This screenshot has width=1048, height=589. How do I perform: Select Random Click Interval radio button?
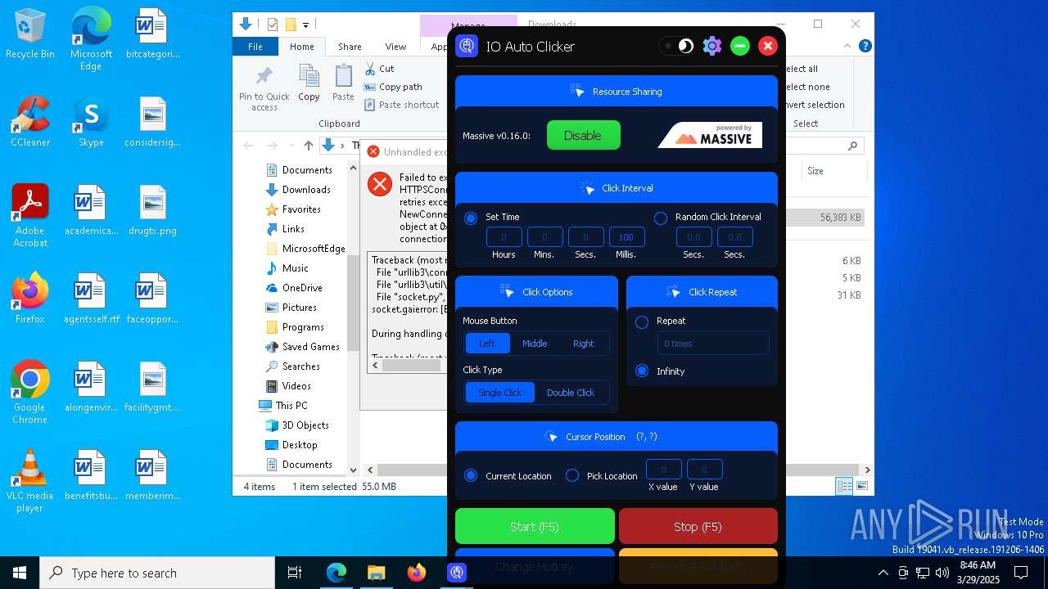pyautogui.click(x=661, y=218)
